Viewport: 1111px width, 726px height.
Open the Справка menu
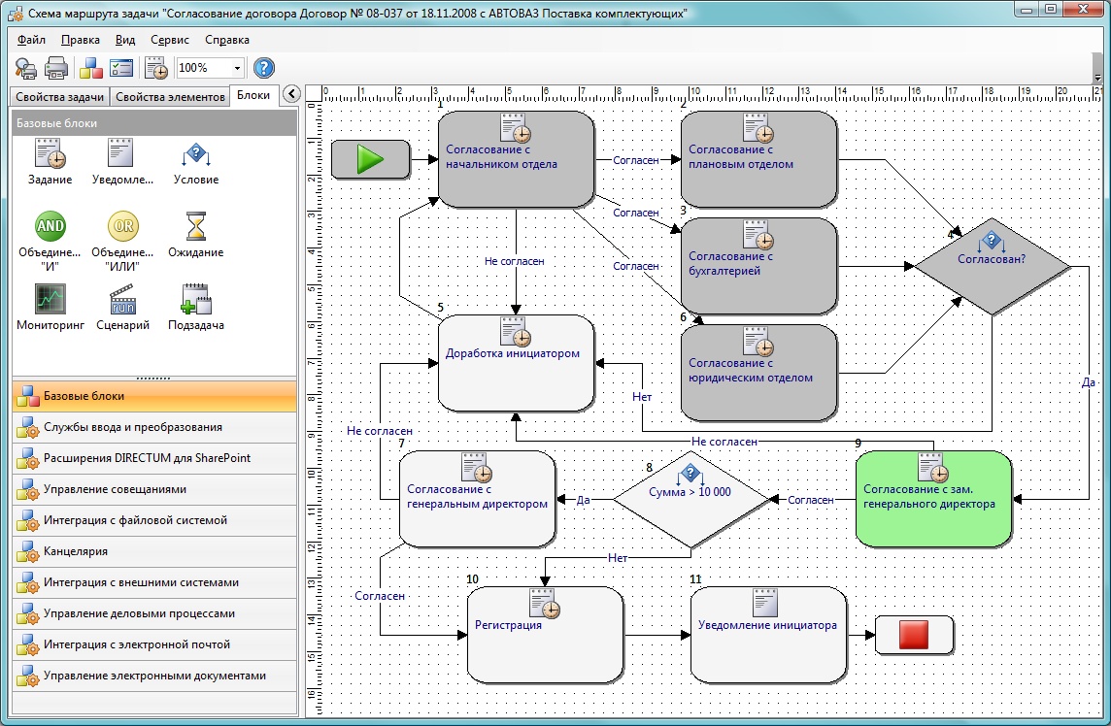tap(226, 40)
